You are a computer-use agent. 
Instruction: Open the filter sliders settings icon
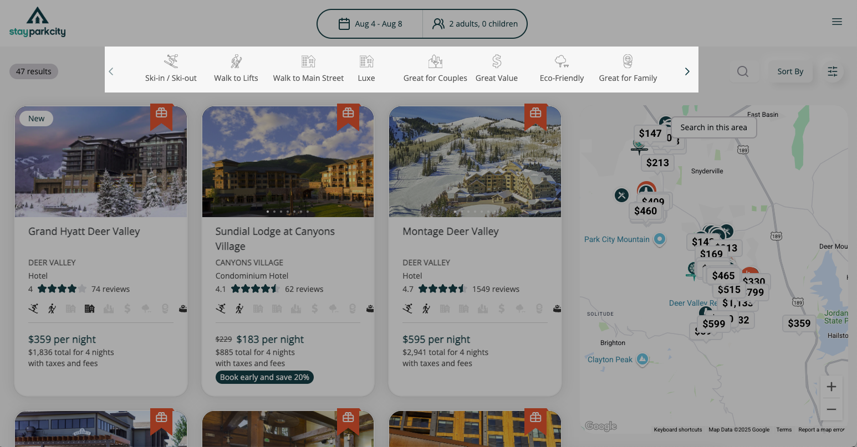tap(833, 71)
